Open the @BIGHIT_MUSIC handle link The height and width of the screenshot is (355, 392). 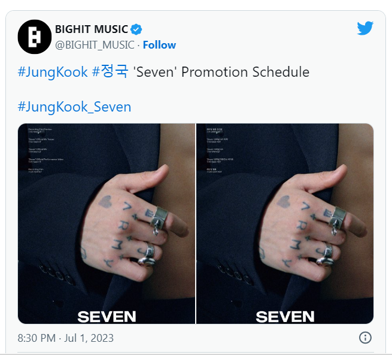point(95,45)
